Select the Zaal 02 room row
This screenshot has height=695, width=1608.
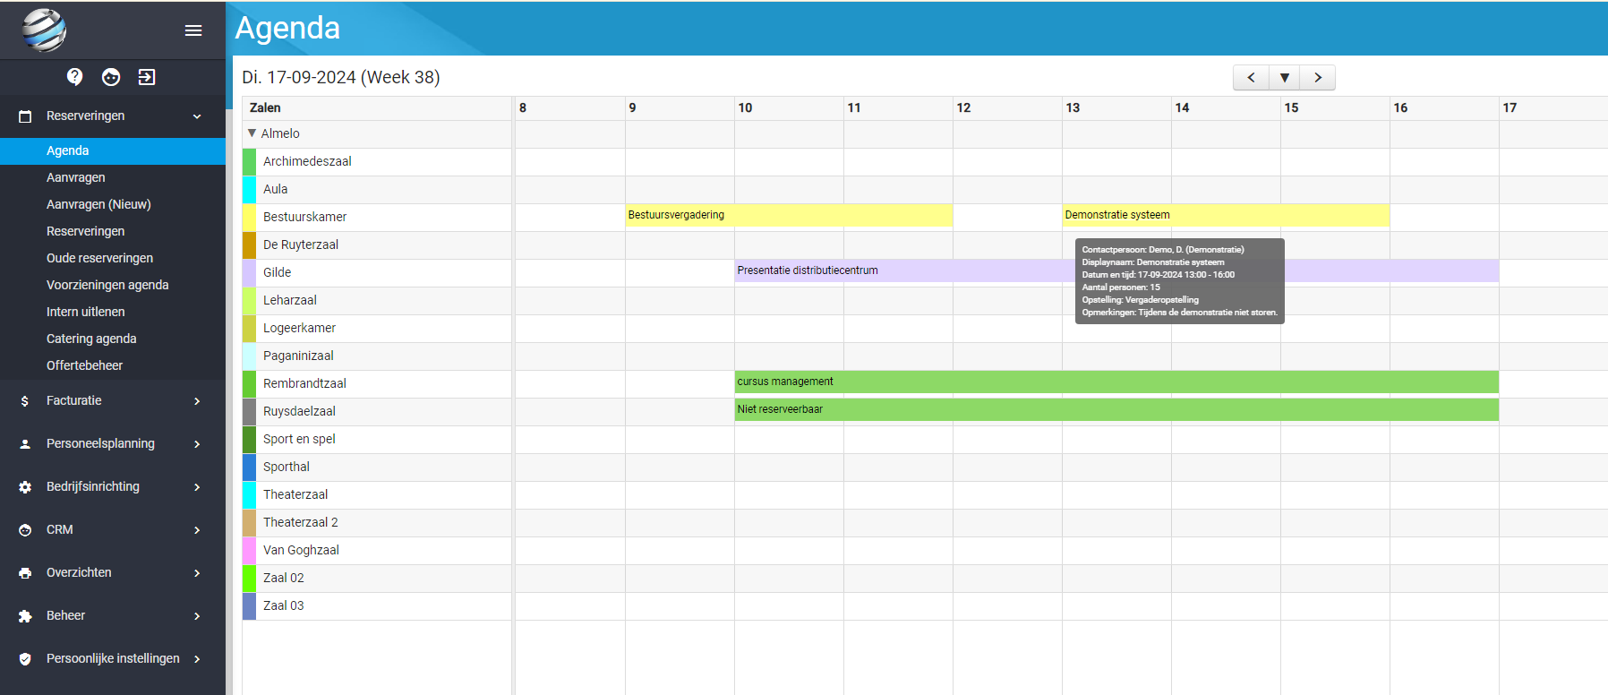pos(377,579)
